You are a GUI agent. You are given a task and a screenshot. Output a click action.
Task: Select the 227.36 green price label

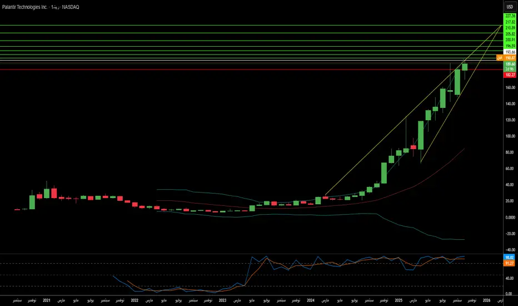510,16
